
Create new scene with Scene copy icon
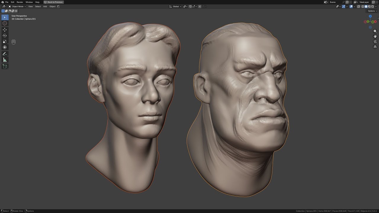coord(347,2)
